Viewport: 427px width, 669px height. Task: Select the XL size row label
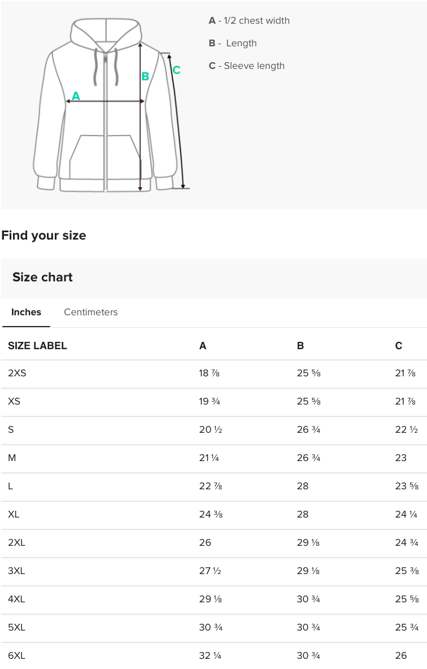pos(14,514)
